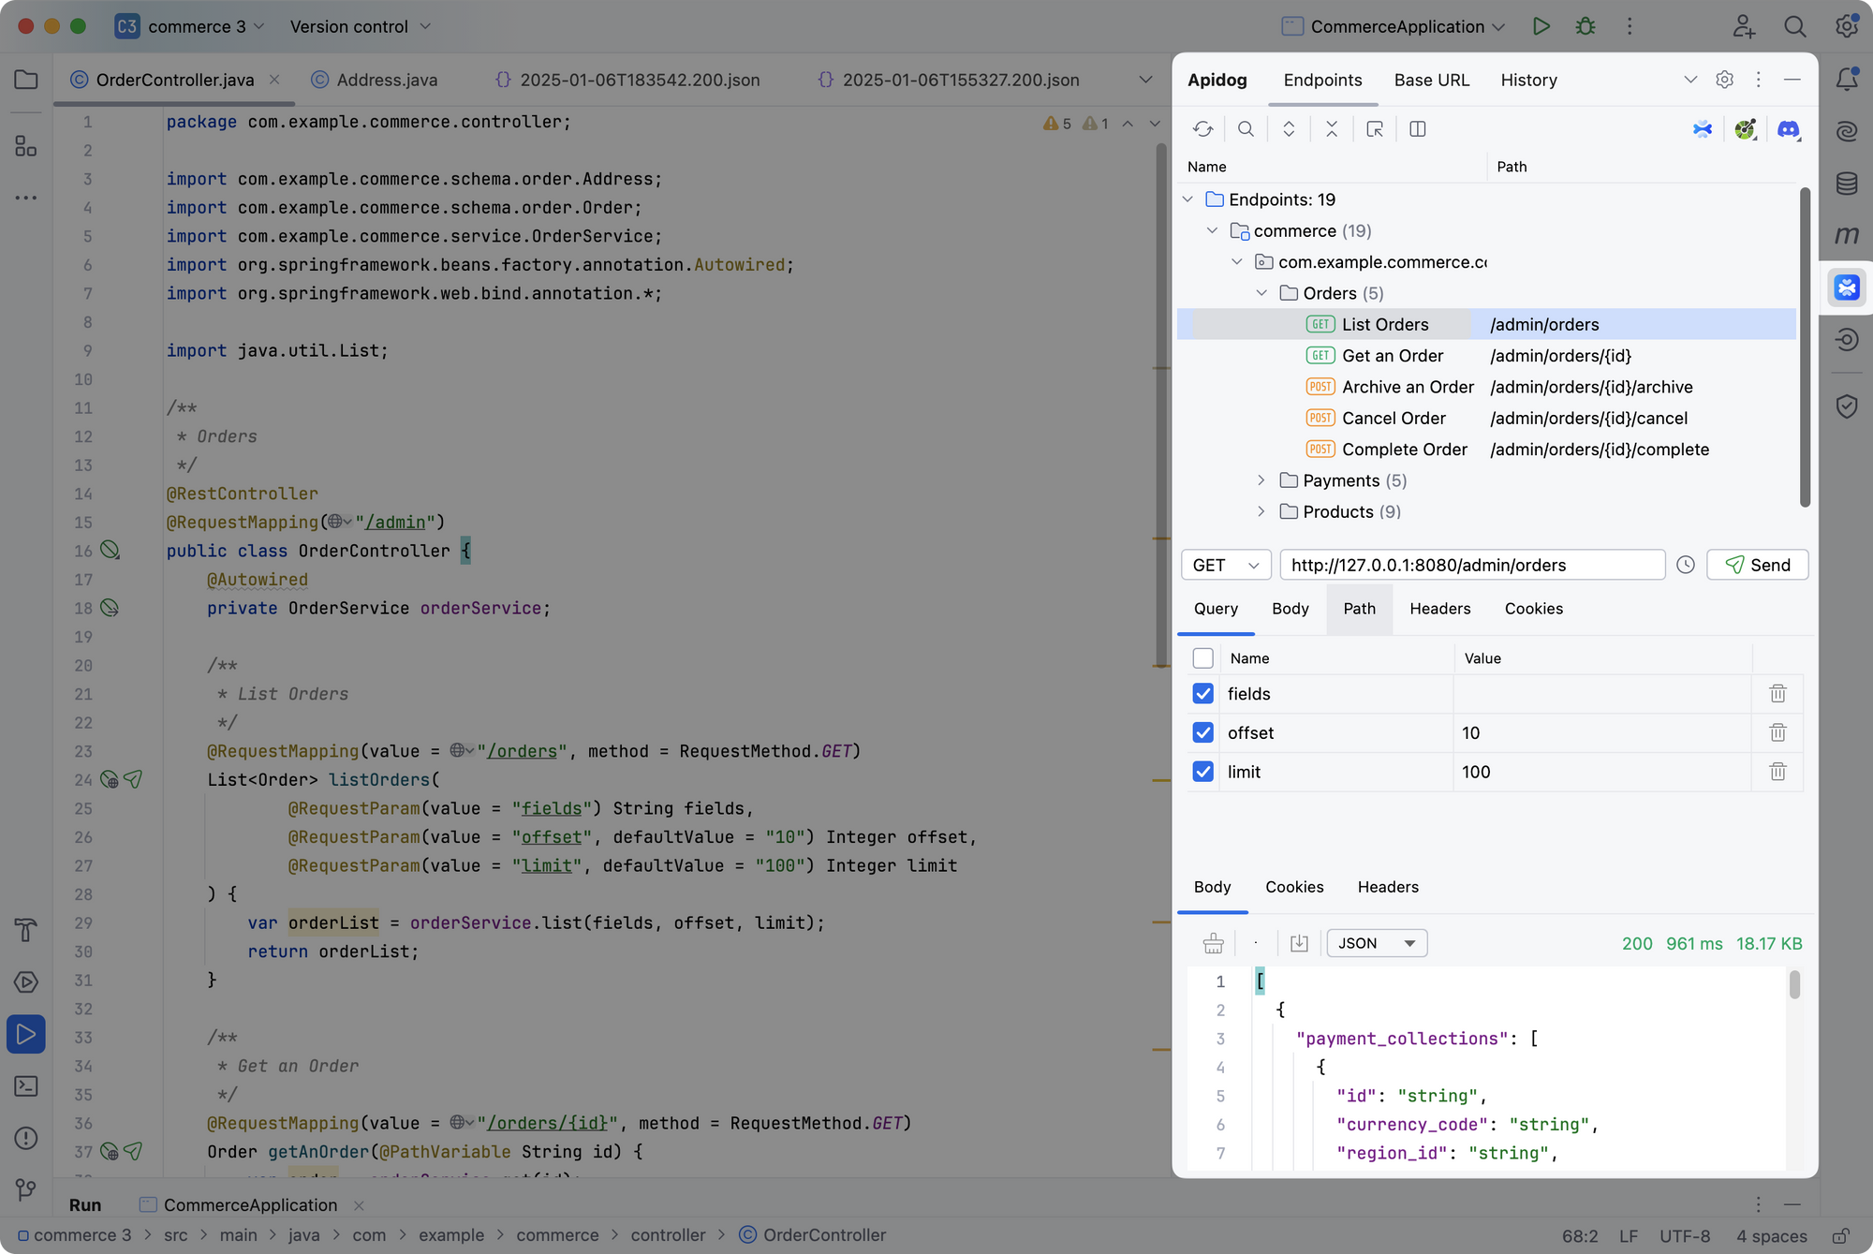Refresh the Apidog endpoints list
Image resolution: width=1873 pixels, height=1254 pixels.
[1203, 129]
